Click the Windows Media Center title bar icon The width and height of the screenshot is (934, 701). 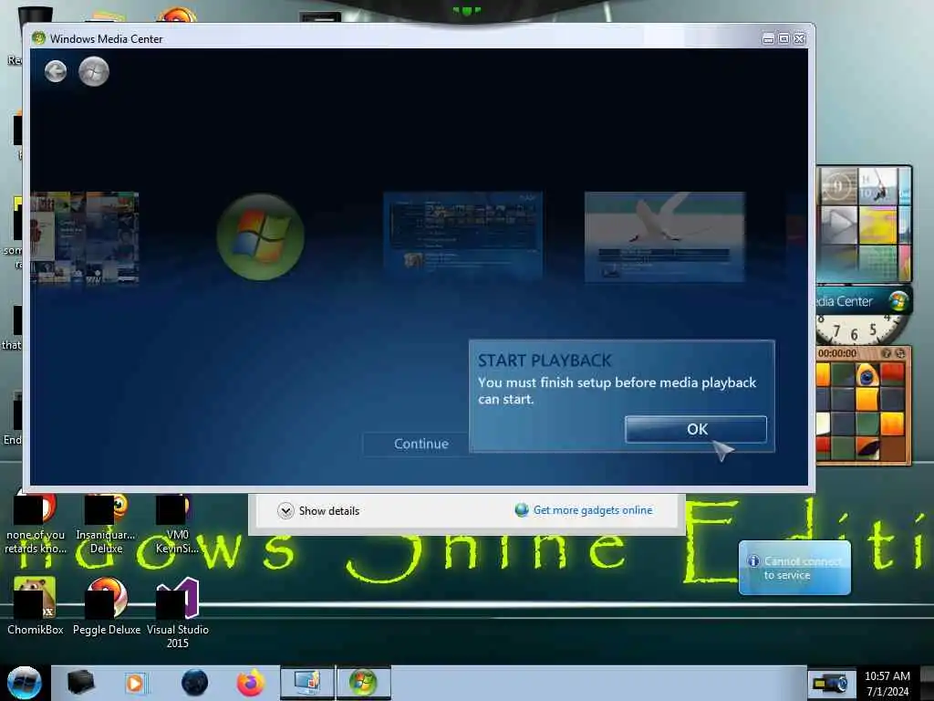pyautogui.click(x=38, y=38)
